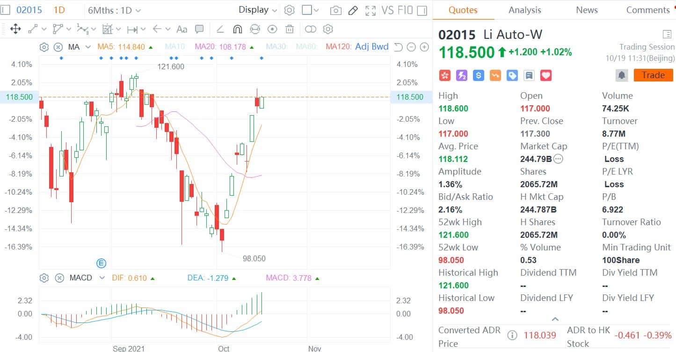676x352 pixels.
Task: Zoom in chart with plus button
Action: point(424,47)
